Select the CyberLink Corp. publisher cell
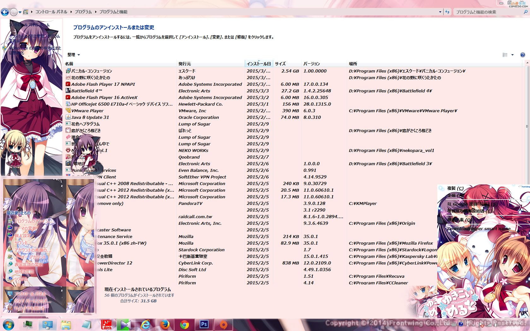The image size is (530, 331). (196, 263)
